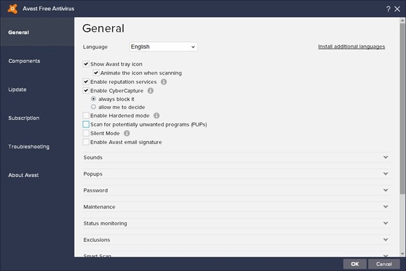Enable Scan for potentially unwanted programs
Screen dimensions: 406x271
click(x=86, y=125)
